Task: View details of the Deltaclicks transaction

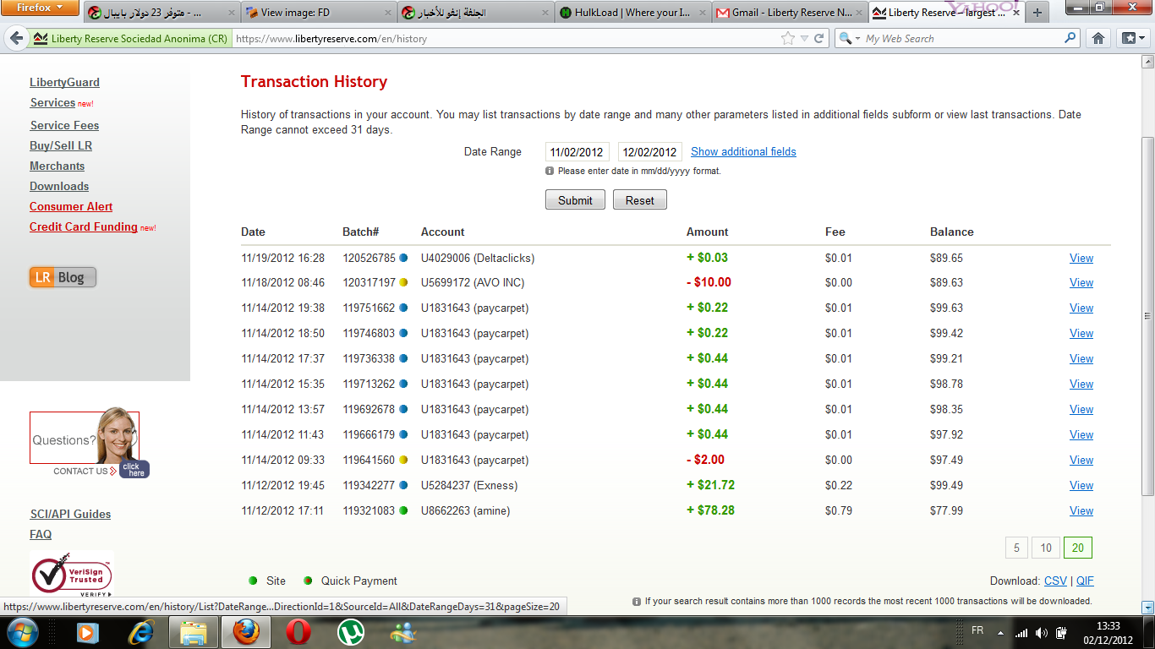Action: (x=1081, y=258)
